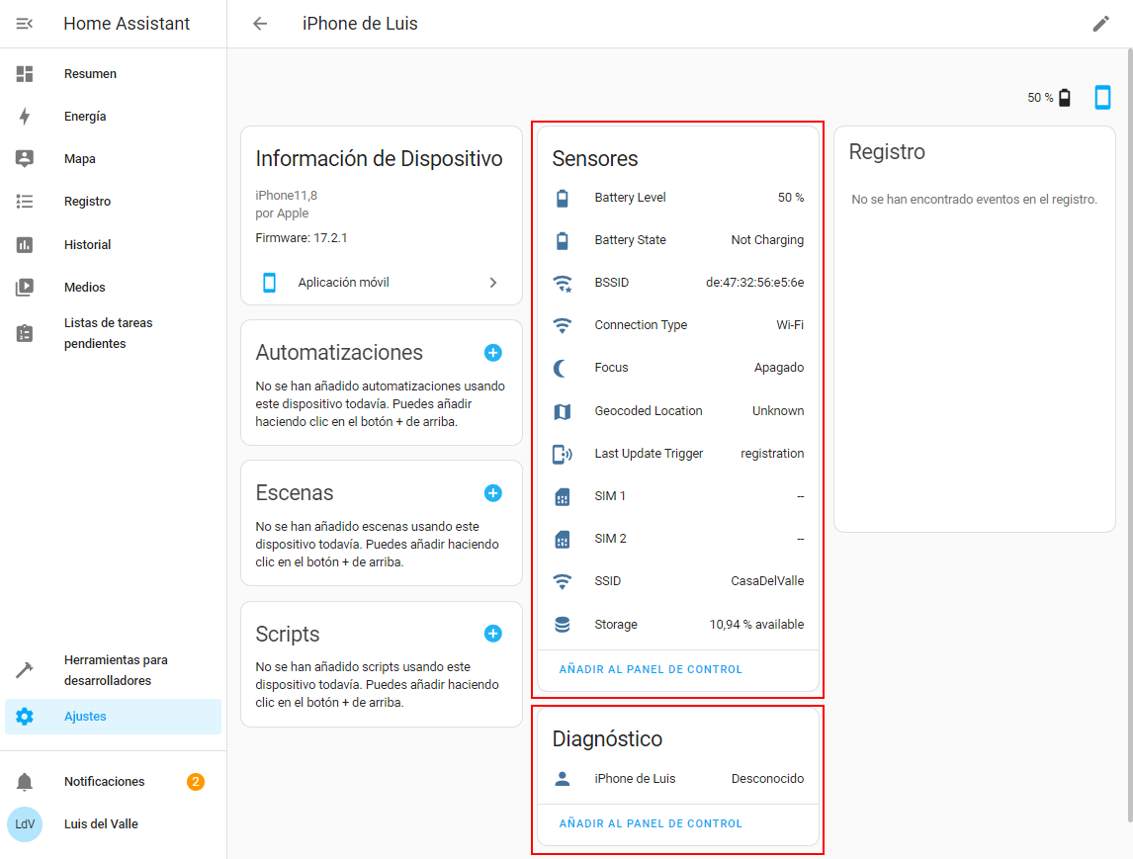The image size is (1133, 859).
Task: Open BSSID sensor entry
Action: click(678, 283)
